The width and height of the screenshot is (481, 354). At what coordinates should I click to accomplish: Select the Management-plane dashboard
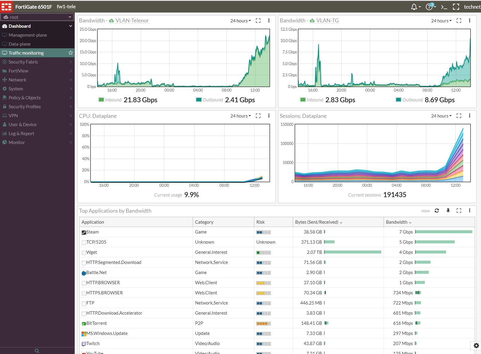tap(28, 35)
